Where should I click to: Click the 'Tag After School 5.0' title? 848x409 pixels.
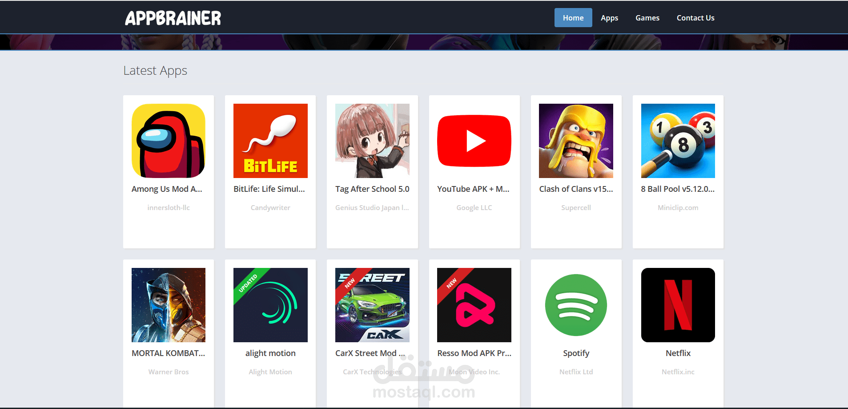(x=372, y=189)
